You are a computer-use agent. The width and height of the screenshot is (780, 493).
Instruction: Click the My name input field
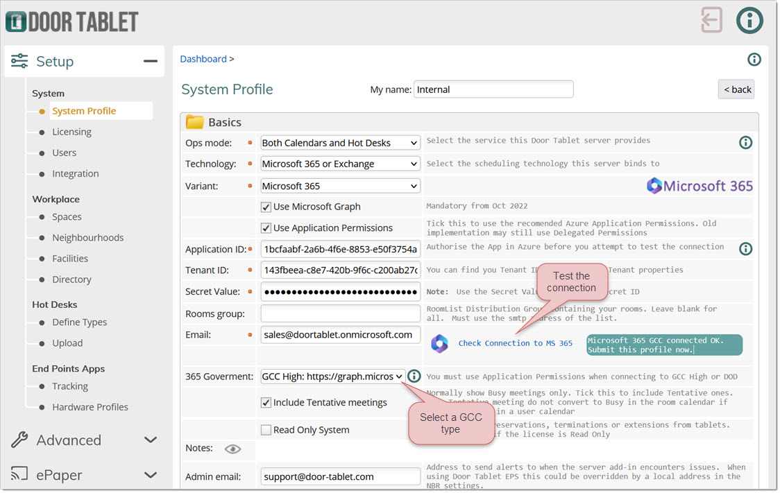pyautogui.click(x=493, y=89)
